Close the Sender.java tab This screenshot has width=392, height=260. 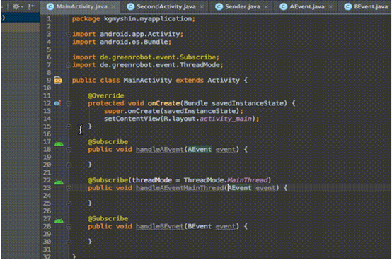pos(266,7)
